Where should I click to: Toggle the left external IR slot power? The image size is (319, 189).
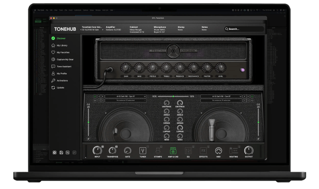tap(95, 100)
